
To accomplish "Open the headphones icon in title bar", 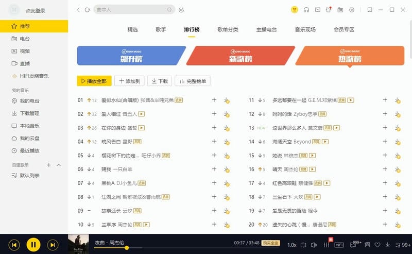I will [306, 10].
